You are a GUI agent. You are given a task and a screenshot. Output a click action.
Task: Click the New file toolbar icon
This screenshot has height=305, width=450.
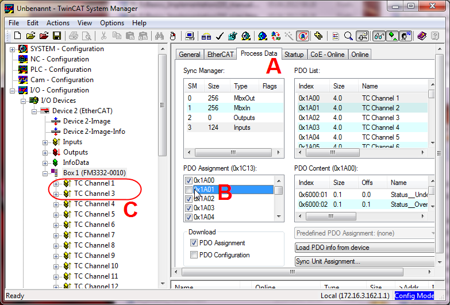point(17,36)
